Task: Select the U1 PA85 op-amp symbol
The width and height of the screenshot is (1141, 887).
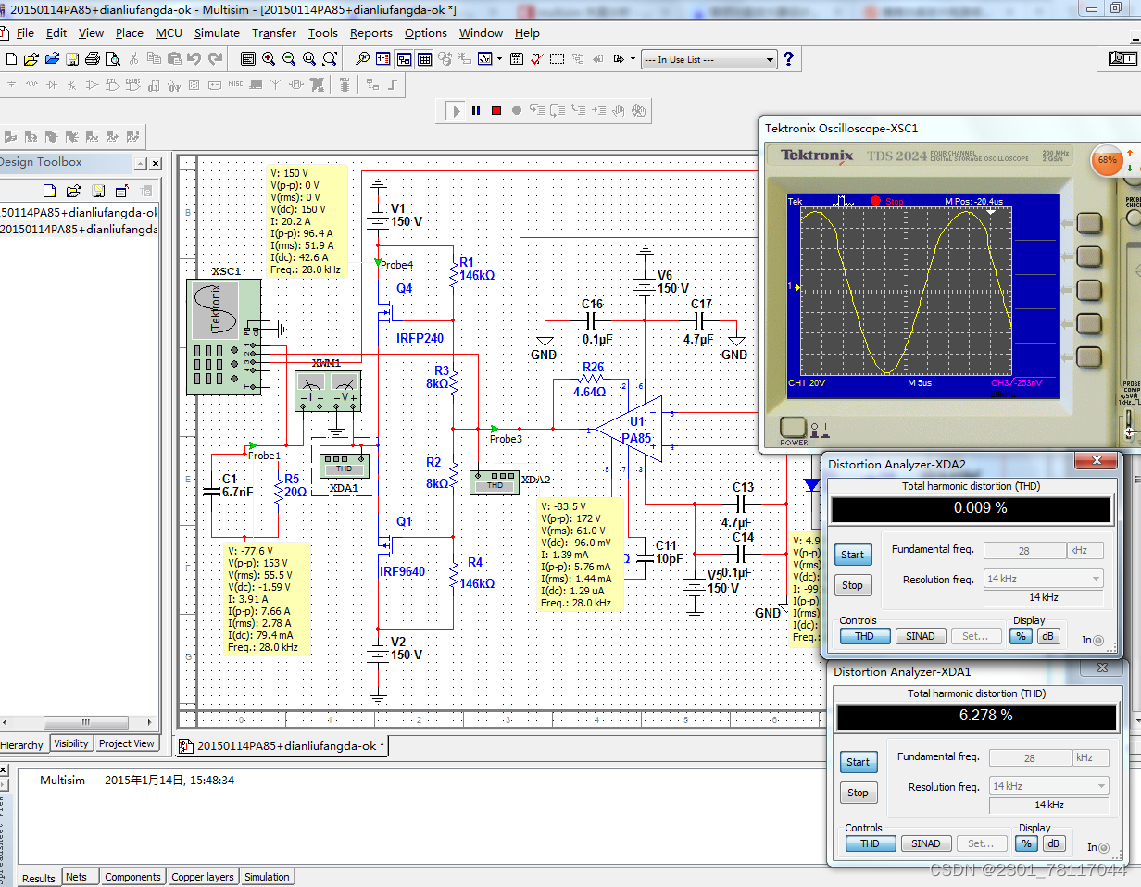Action: tap(630, 429)
